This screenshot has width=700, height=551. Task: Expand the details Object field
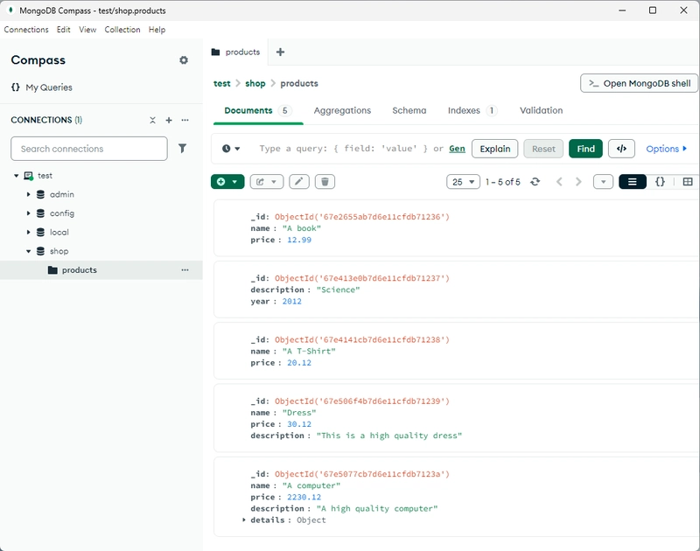click(x=244, y=520)
